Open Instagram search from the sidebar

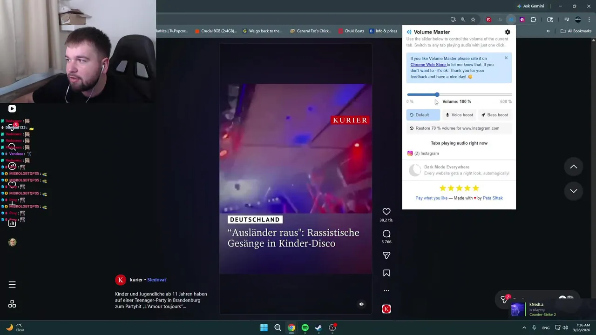pos(12,147)
